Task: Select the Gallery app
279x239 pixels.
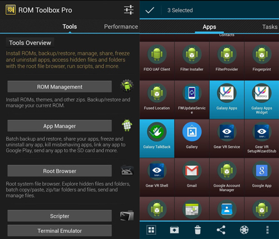Action: pyautogui.click(x=192, y=138)
